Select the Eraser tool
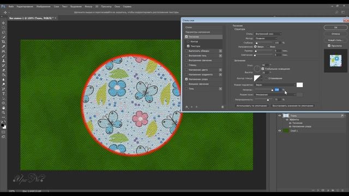Viewport: 349px width, 196px height. click(x=3, y=70)
